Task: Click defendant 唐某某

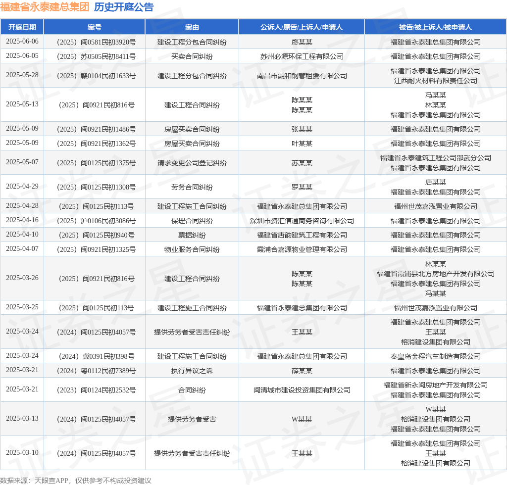Action: [x=436, y=182]
